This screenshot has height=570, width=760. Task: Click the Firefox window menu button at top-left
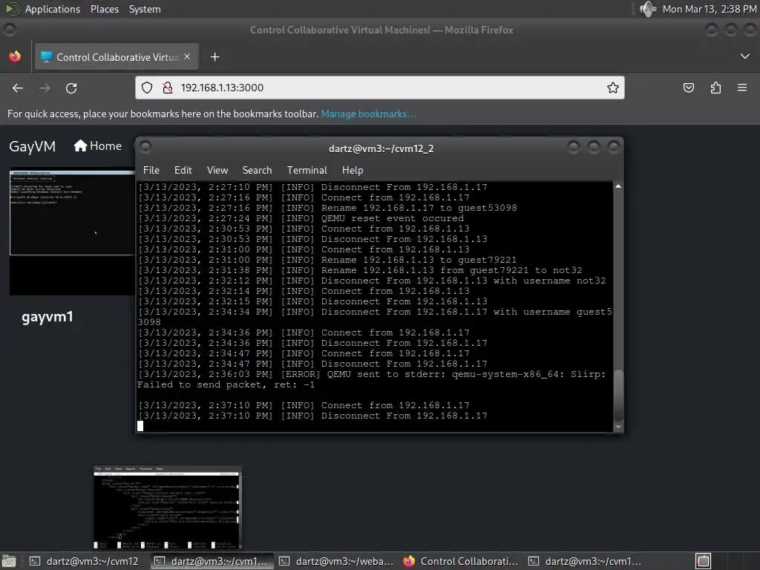(9, 30)
